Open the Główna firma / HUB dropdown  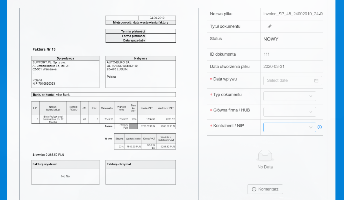[290, 111]
